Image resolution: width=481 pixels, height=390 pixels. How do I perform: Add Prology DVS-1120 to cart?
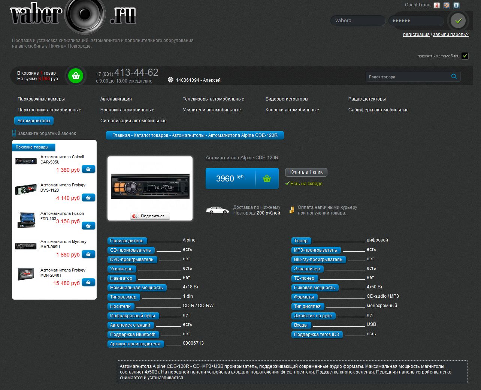click(x=88, y=197)
